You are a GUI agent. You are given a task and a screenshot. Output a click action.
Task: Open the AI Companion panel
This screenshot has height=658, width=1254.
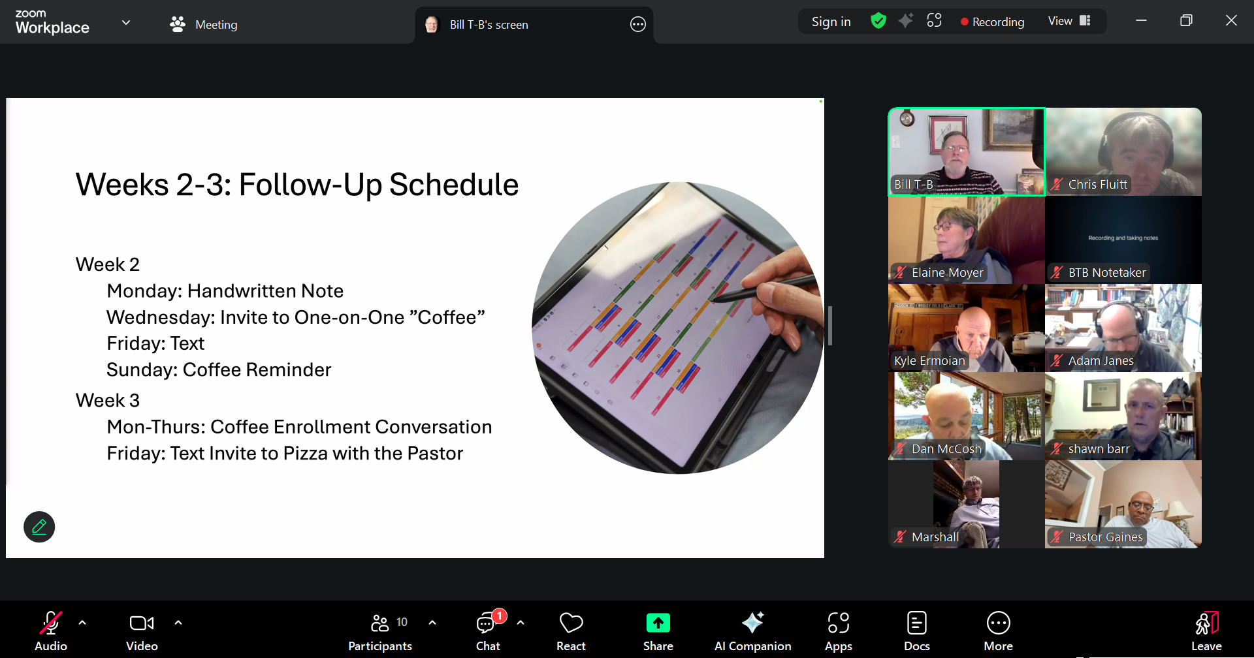752,631
